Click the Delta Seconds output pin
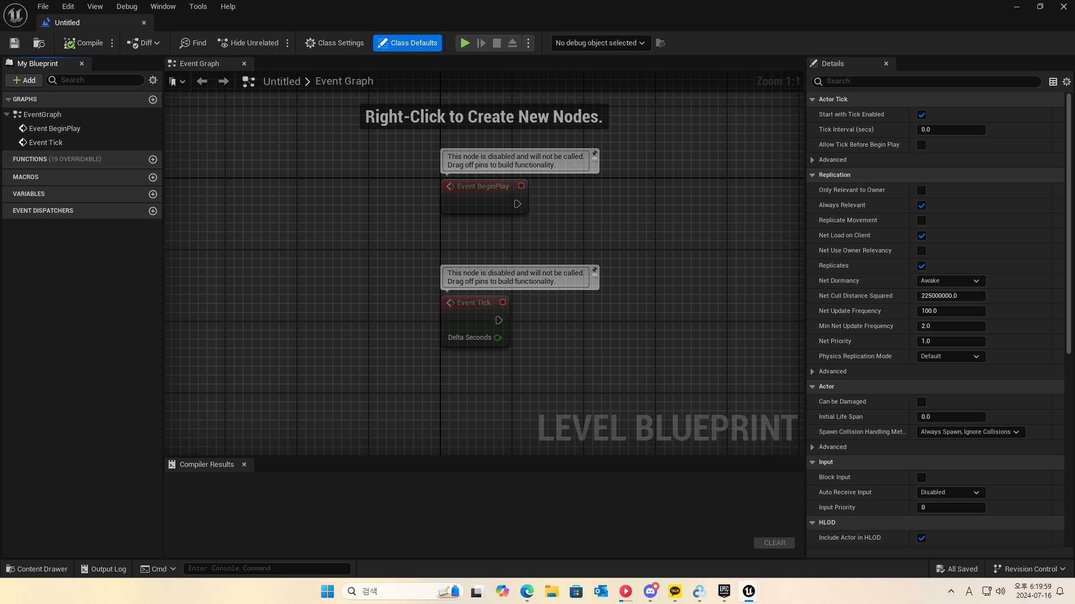 (x=497, y=338)
